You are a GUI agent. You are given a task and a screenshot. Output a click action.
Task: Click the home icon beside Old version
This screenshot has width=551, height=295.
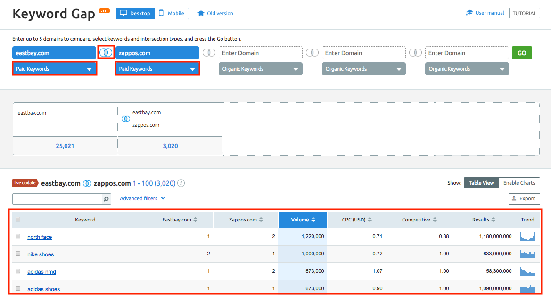pyautogui.click(x=201, y=13)
